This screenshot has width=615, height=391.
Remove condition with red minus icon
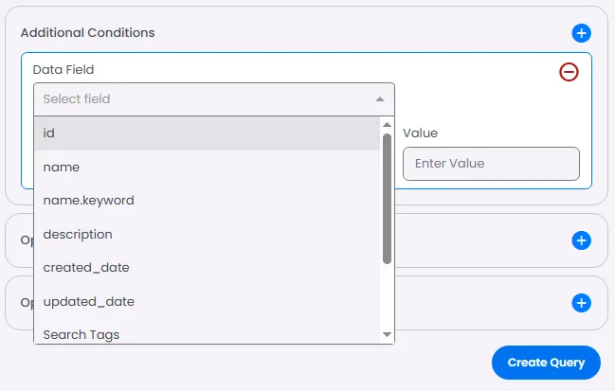(569, 71)
